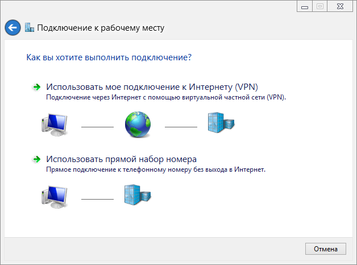Click the globe icon in the VPN diagram
This screenshot has height=265, width=357.
[138, 123]
